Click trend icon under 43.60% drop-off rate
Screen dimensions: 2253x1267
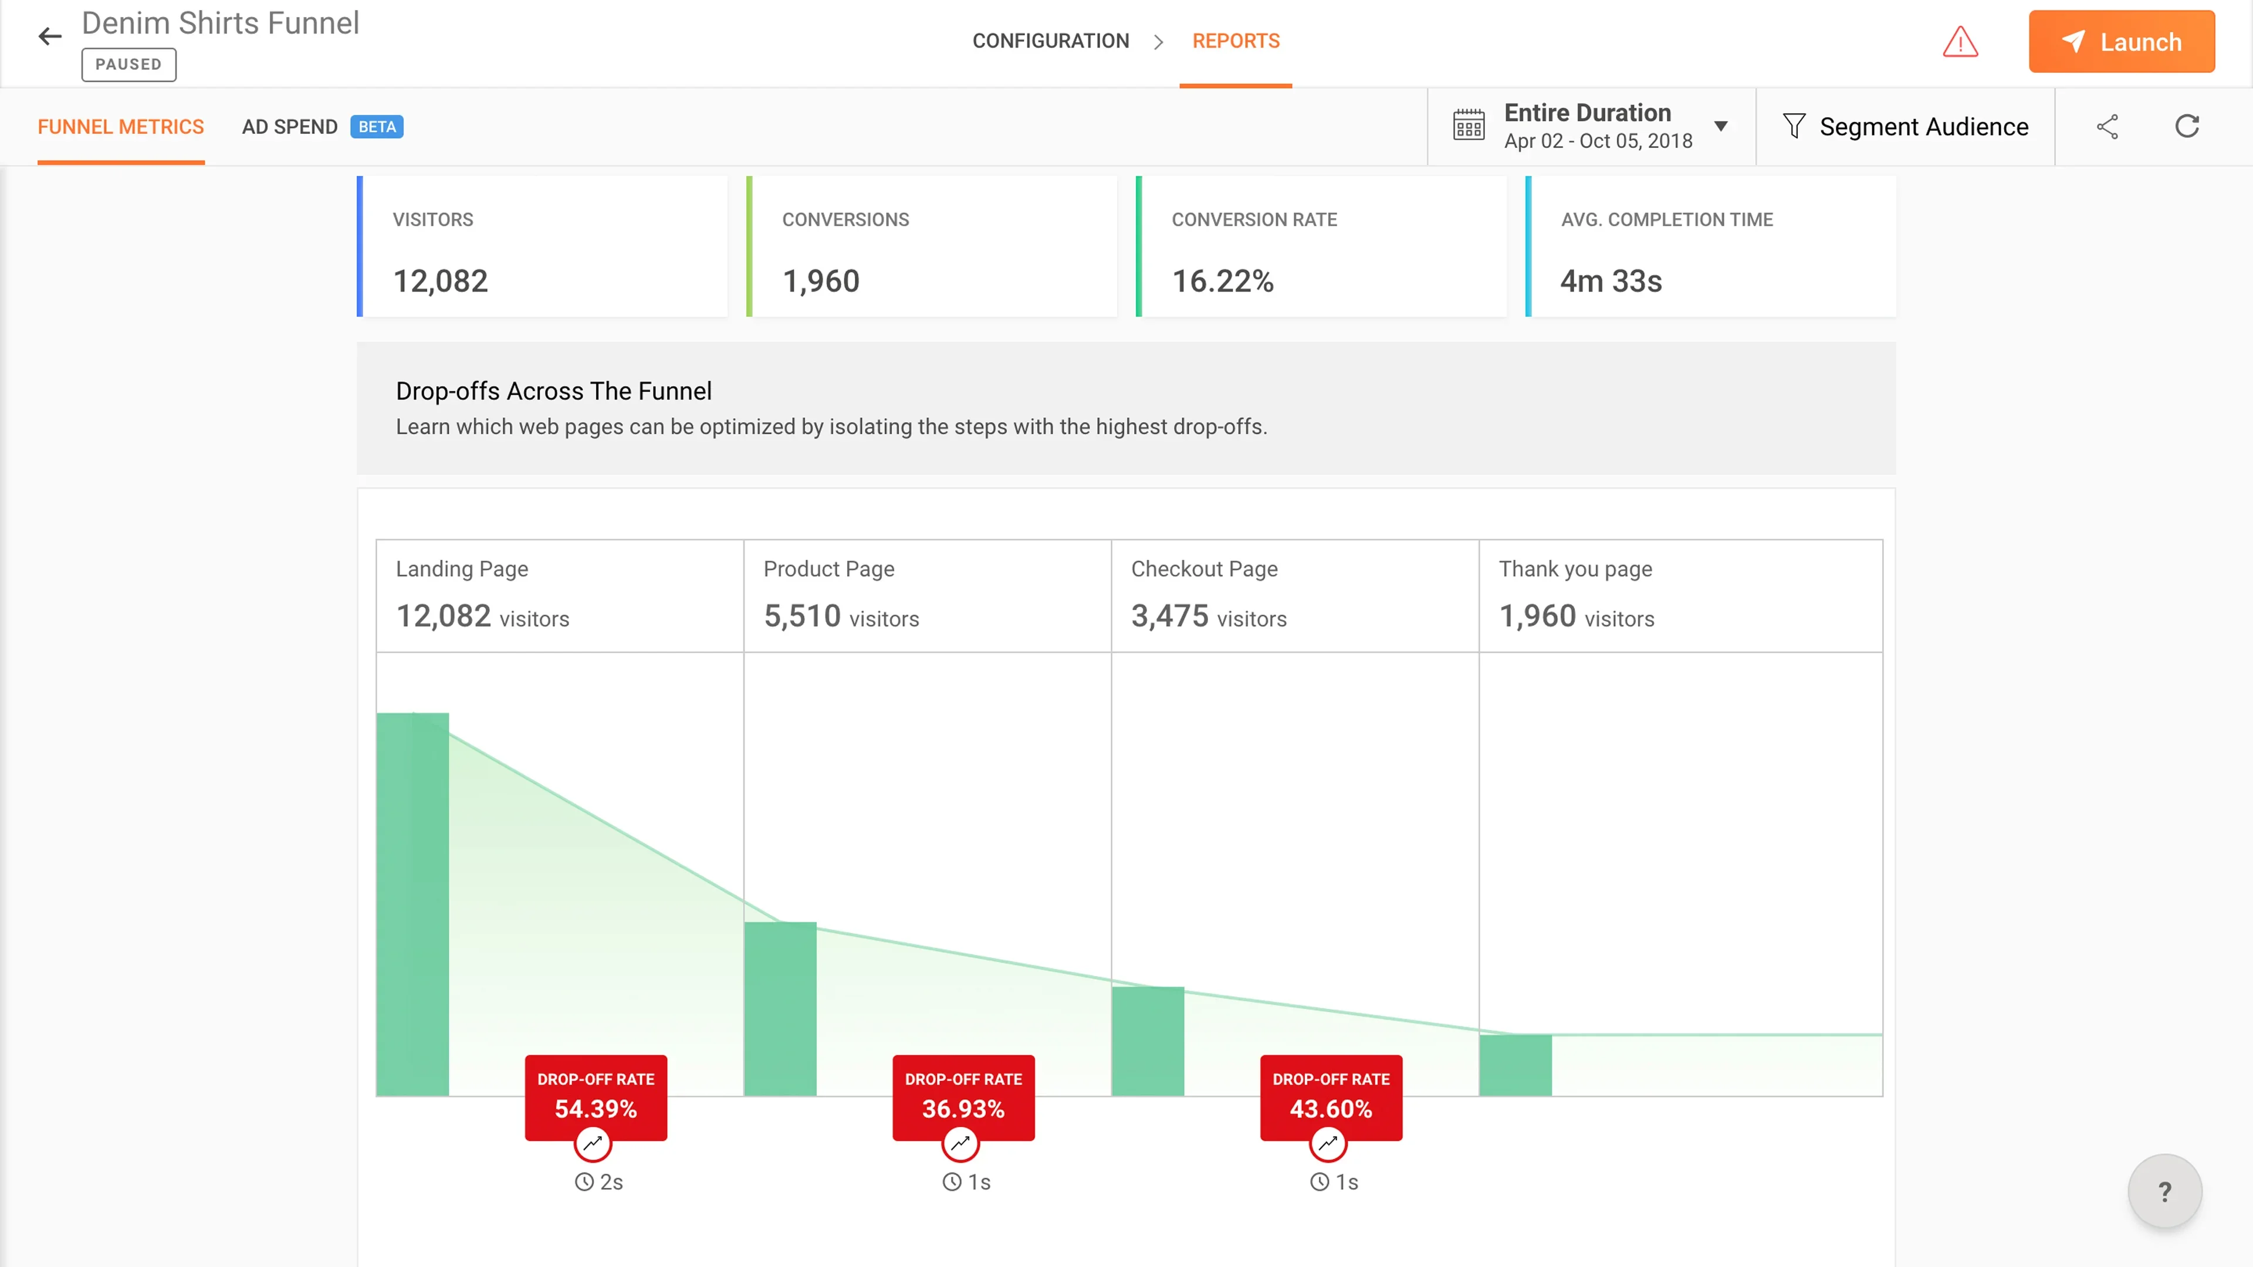1328,1143
